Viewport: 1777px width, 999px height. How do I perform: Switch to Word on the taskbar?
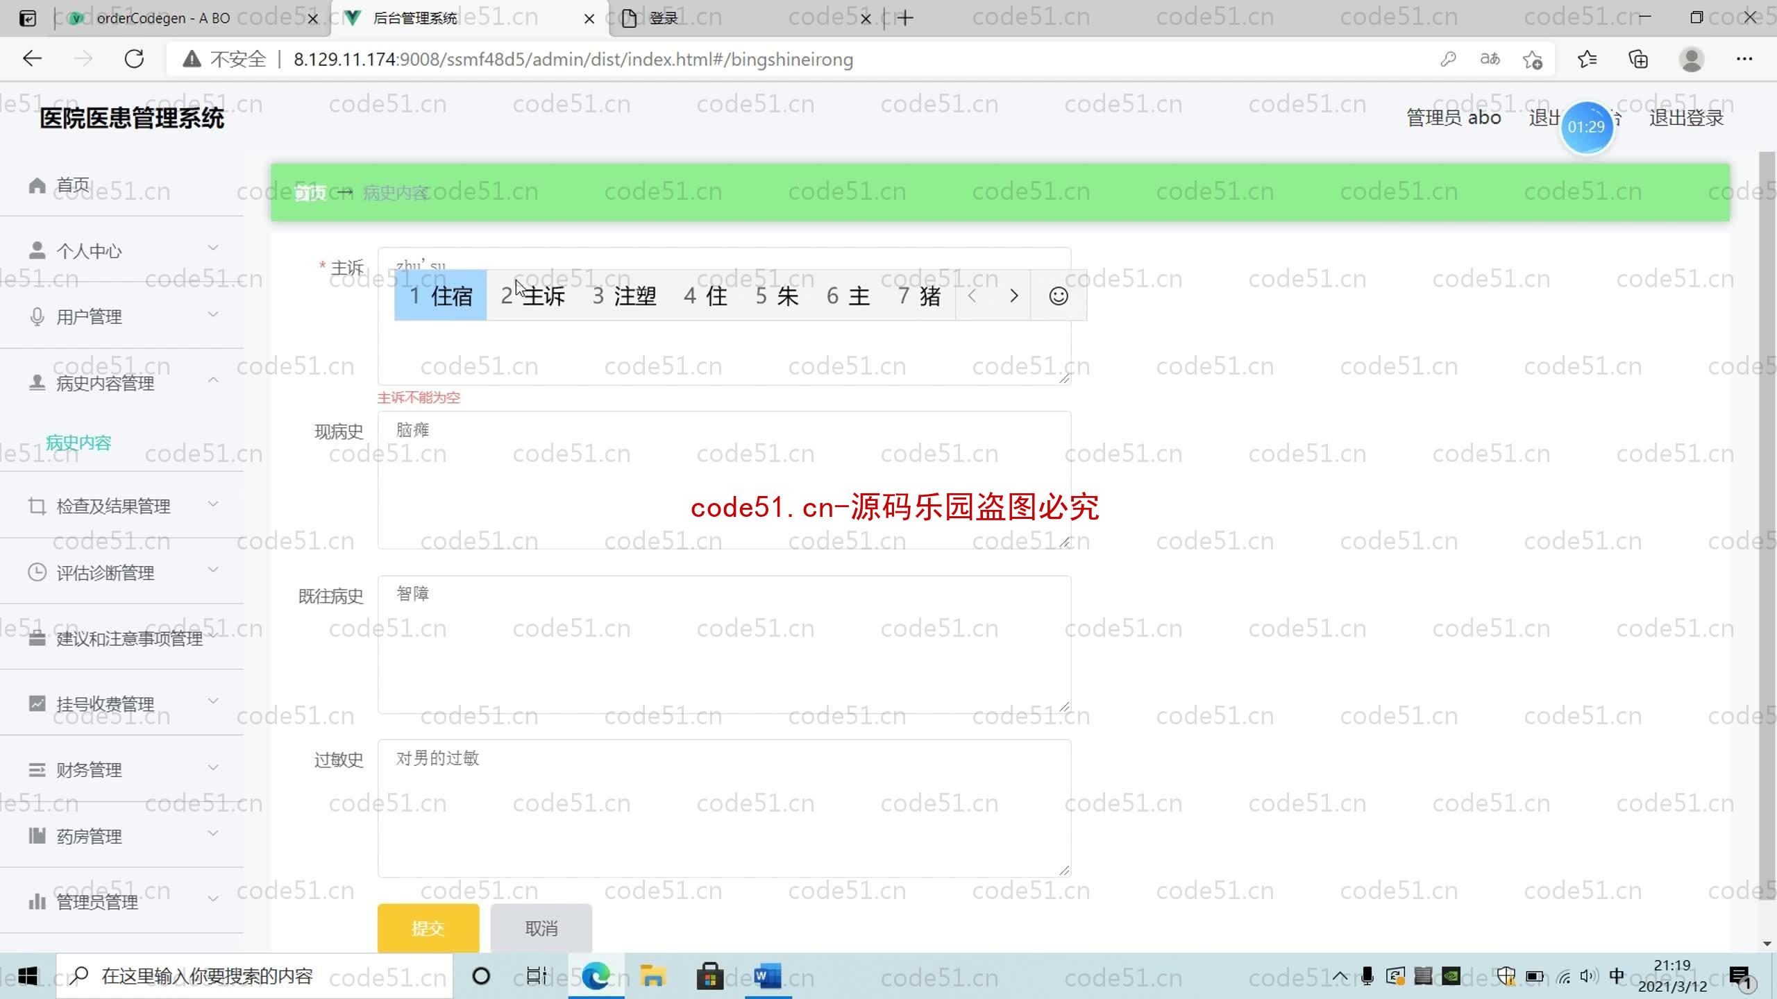767,976
